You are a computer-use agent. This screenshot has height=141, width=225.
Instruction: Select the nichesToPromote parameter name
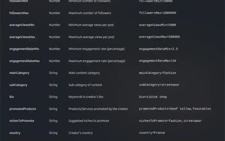[x=22, y=121]
